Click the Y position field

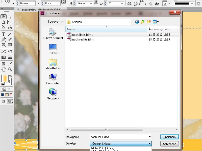click(x=27, y=4)
